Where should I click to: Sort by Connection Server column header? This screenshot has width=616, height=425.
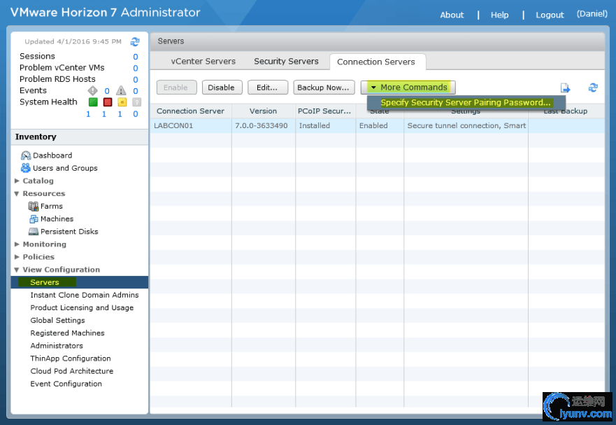tap(191, 111)
